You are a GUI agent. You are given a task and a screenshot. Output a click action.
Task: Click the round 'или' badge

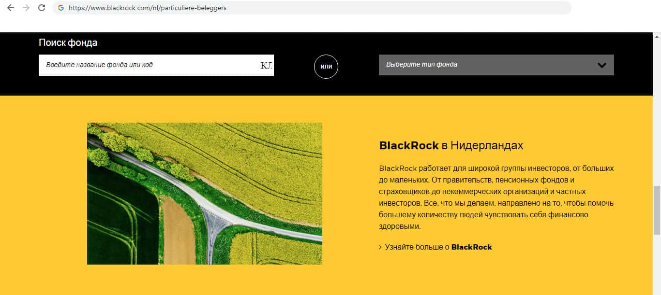(326, 66)
